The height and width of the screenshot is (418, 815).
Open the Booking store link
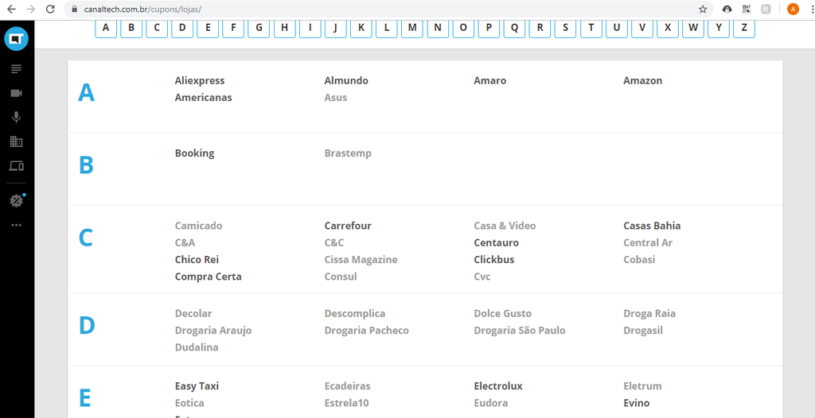(194, 153)
